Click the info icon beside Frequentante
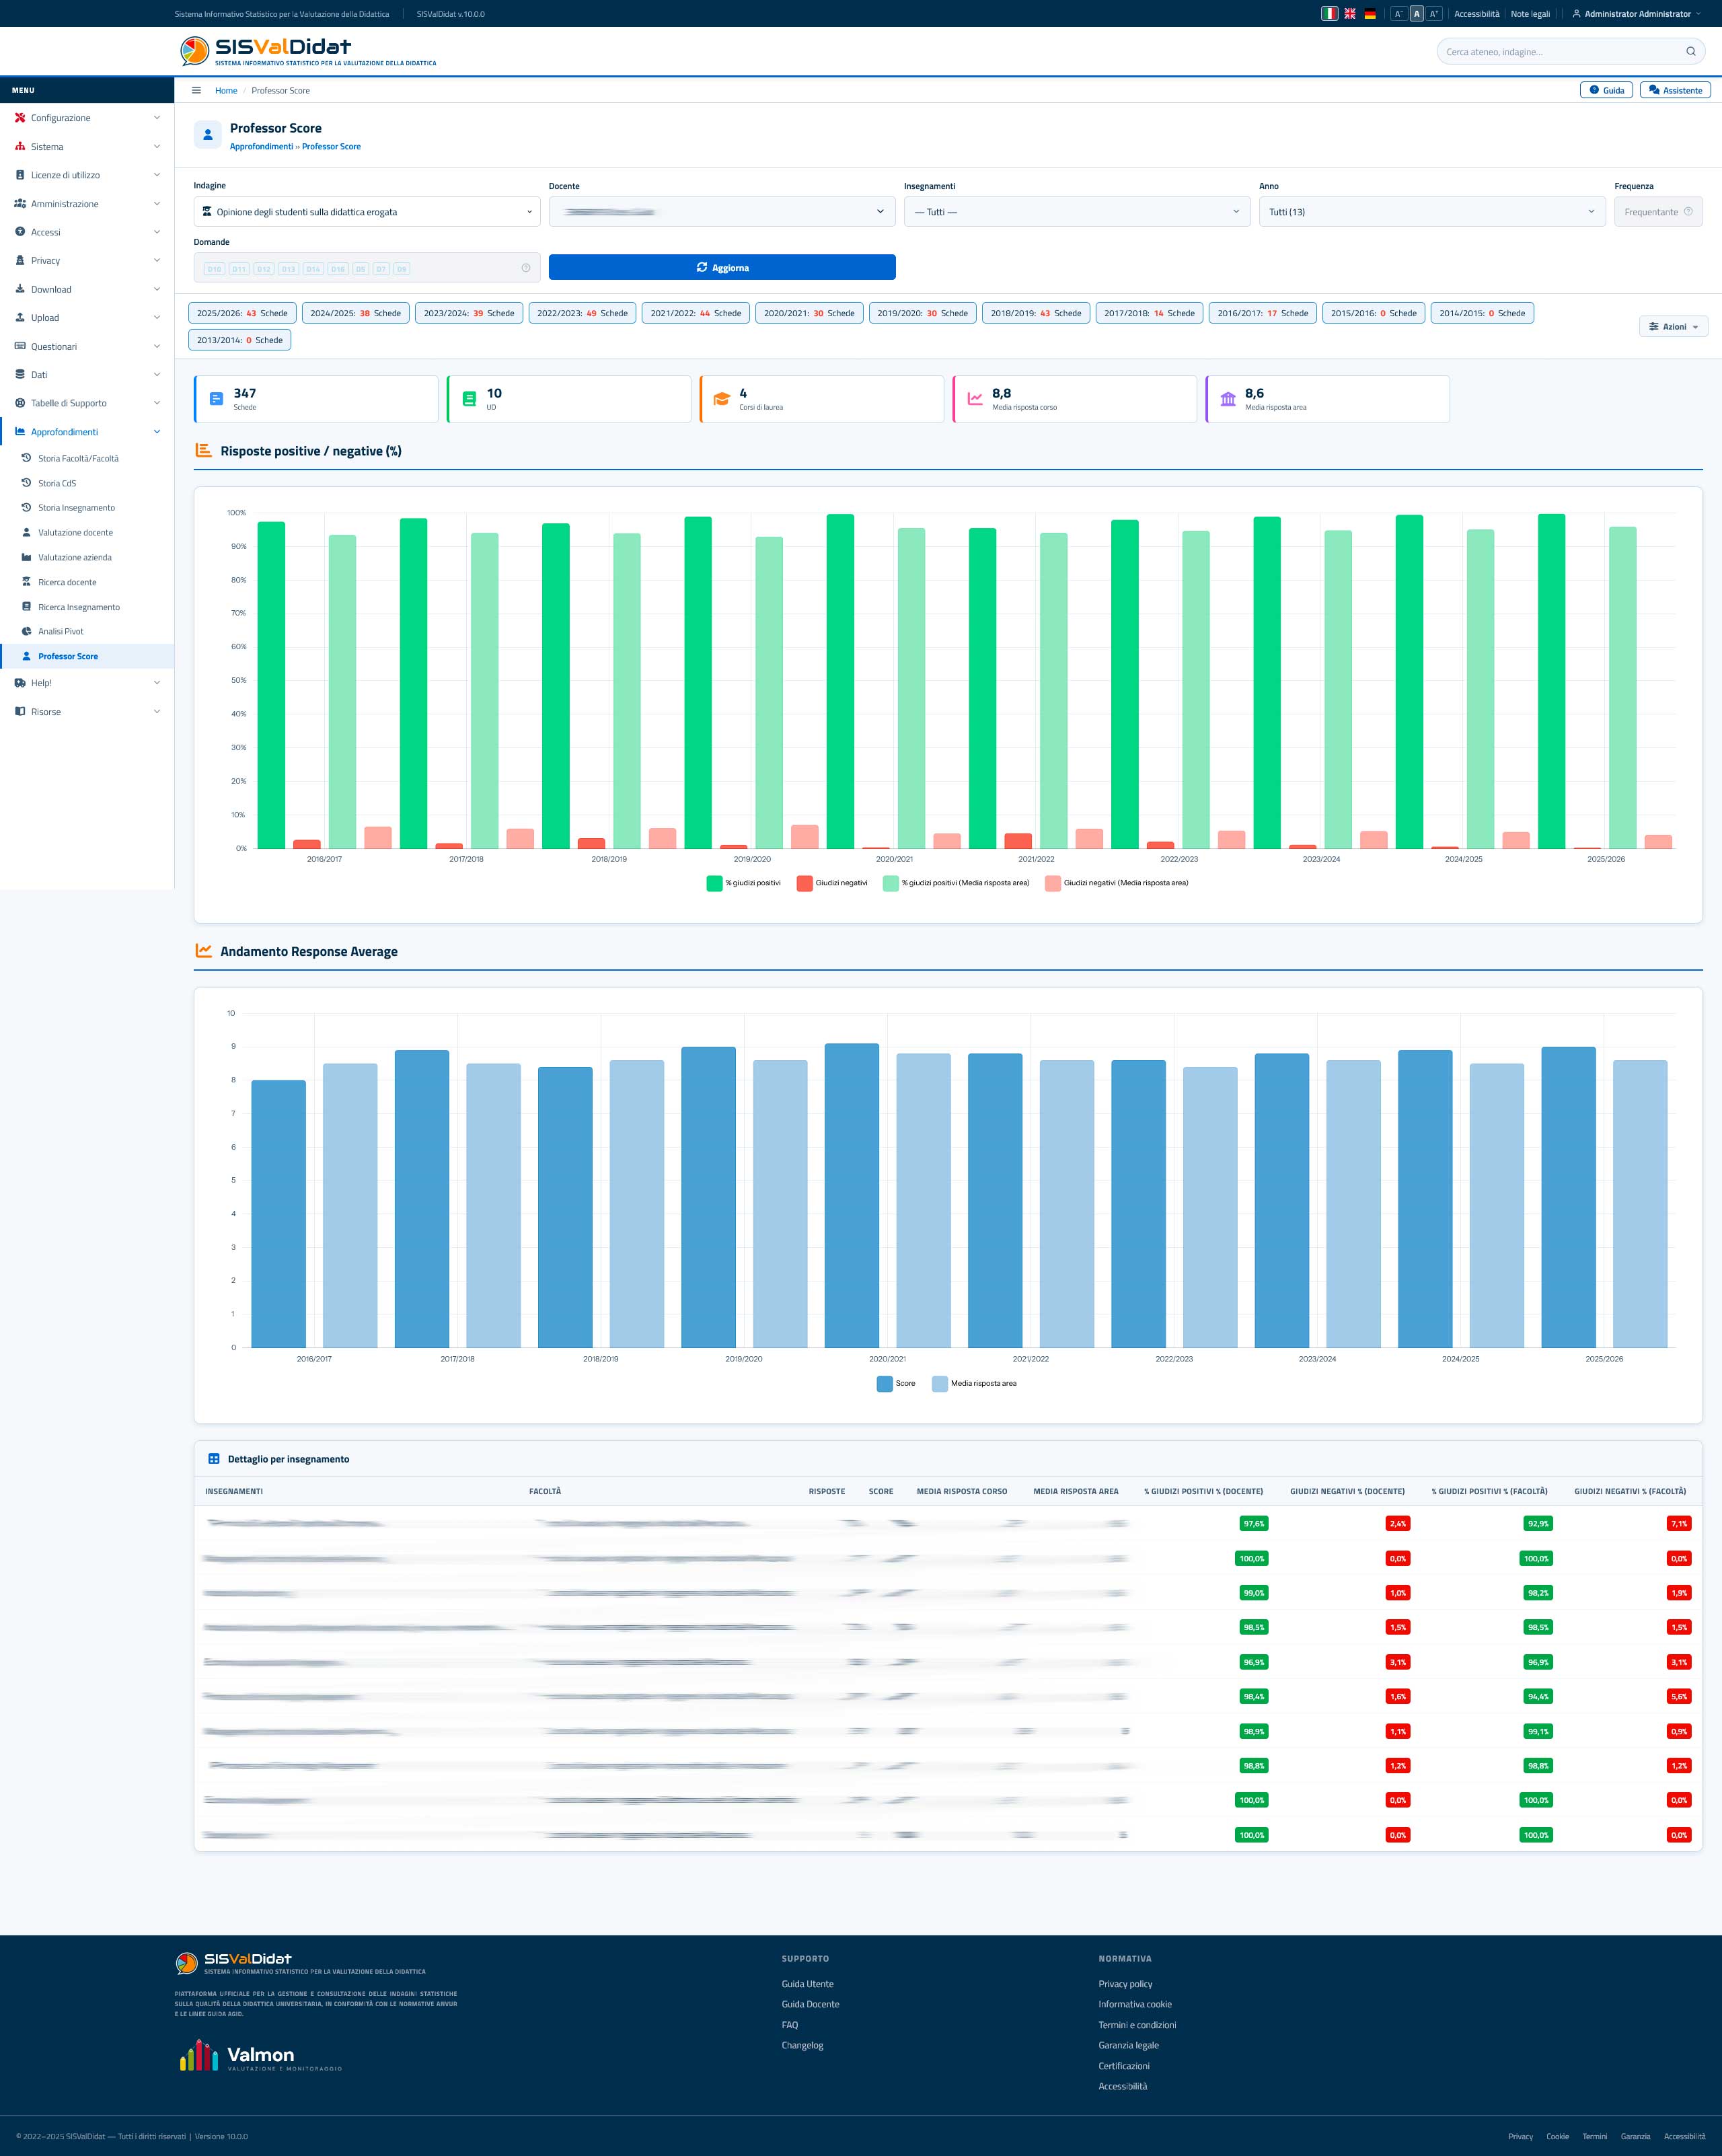The image size is (1722, 2156). tap(1688, 212)
